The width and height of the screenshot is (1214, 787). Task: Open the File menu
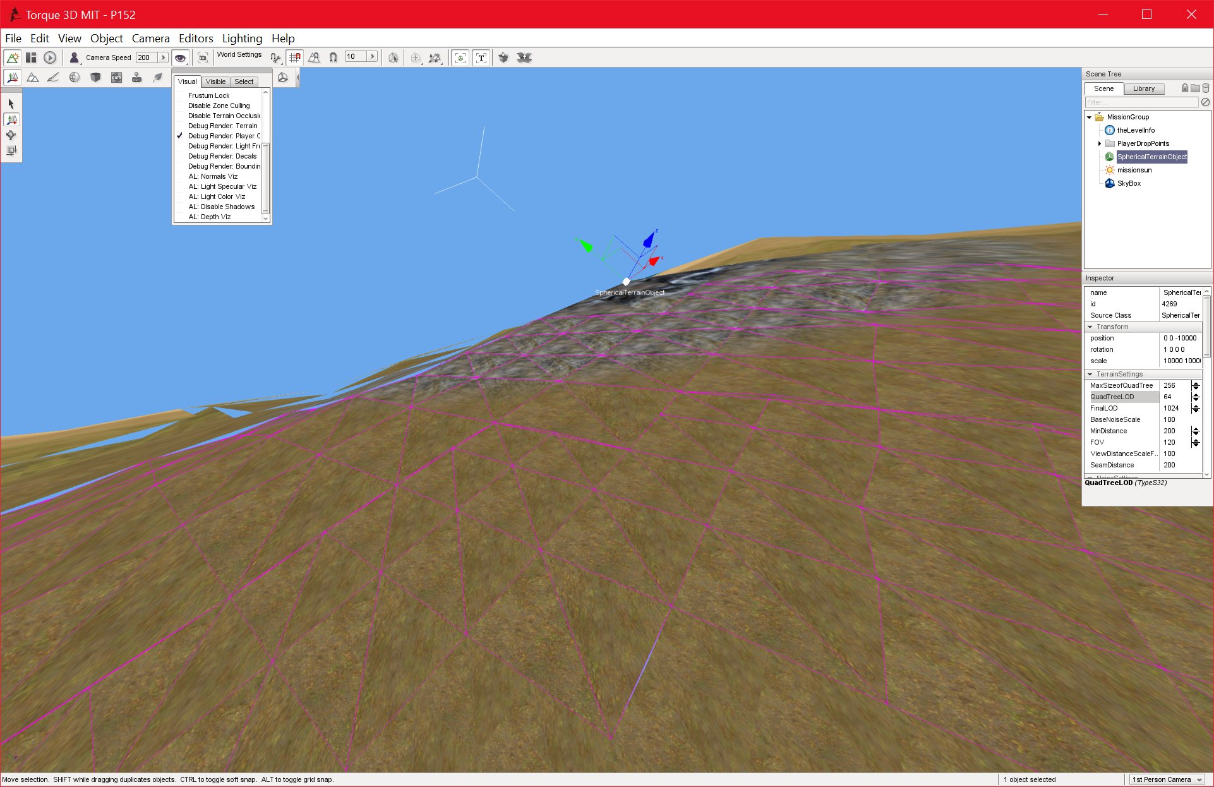coord(13,39)
